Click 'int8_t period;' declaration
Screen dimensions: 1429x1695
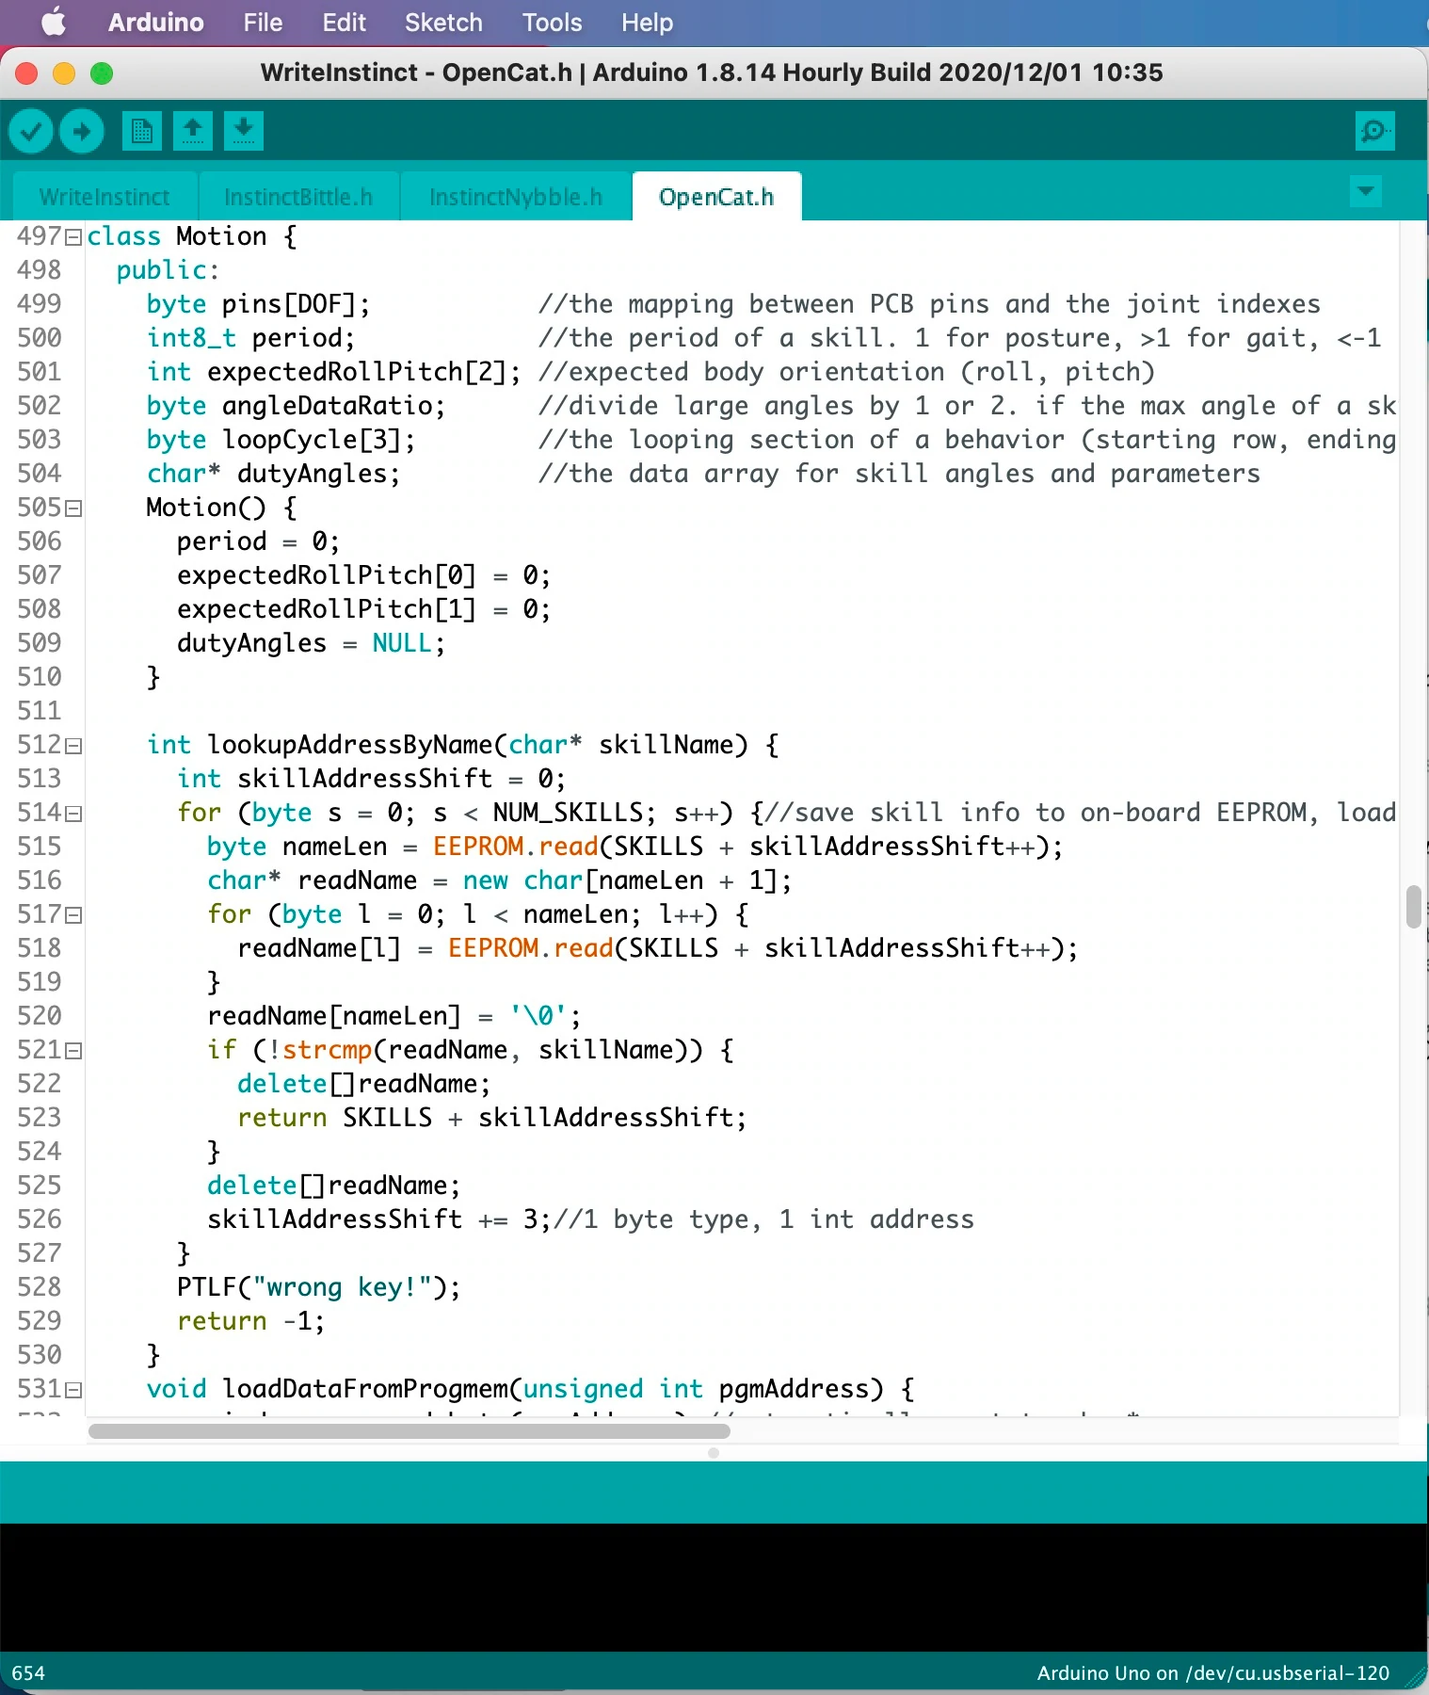click(x=250, y=338)
